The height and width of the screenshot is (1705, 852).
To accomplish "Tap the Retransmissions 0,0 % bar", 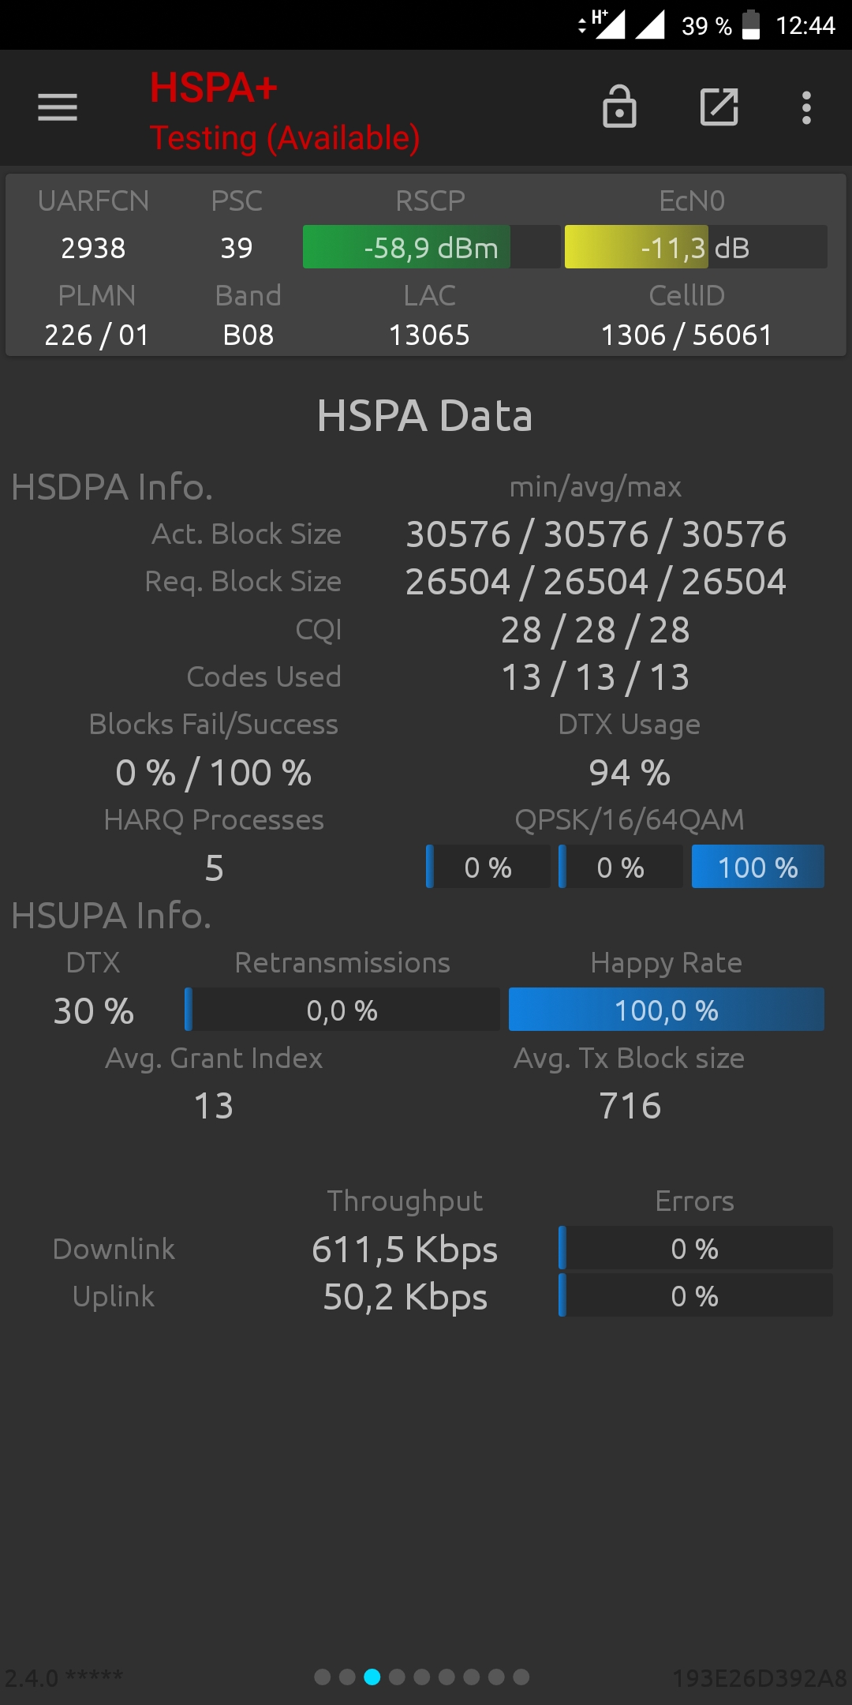I will (342, 1010).
